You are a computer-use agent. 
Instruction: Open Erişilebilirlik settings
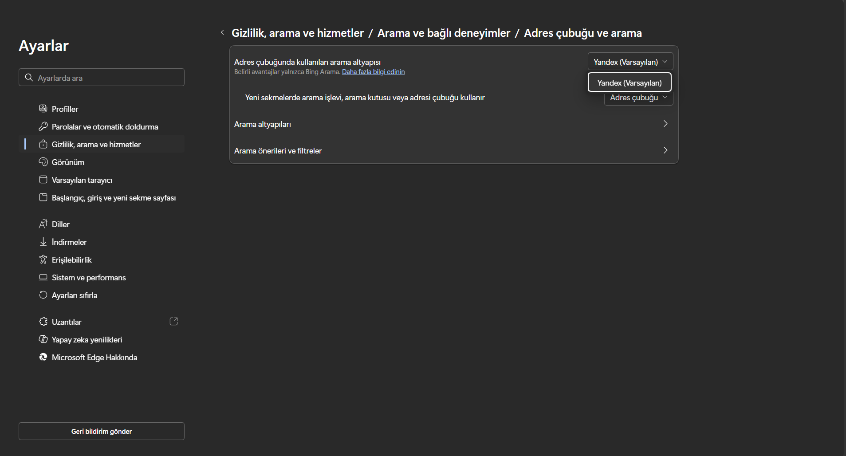102,259
